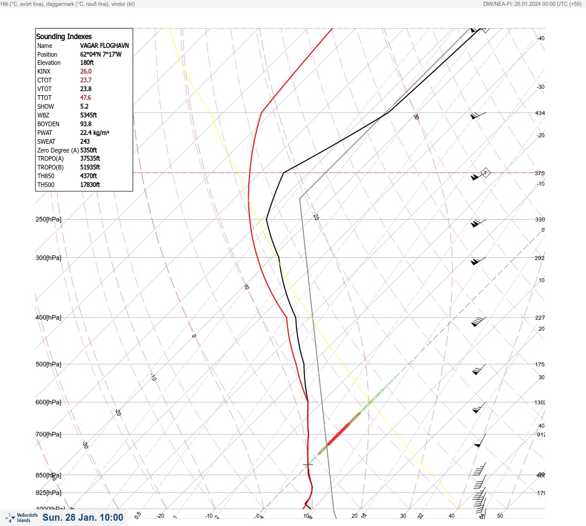Click the Vedurstofa Islands logo

(21, 518)
